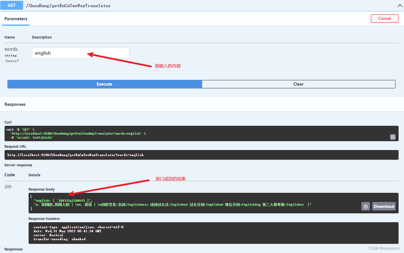The height and width of the screenshot is (253, 404).
Task: Click the Request URL text box
Action: coord(202,155)
